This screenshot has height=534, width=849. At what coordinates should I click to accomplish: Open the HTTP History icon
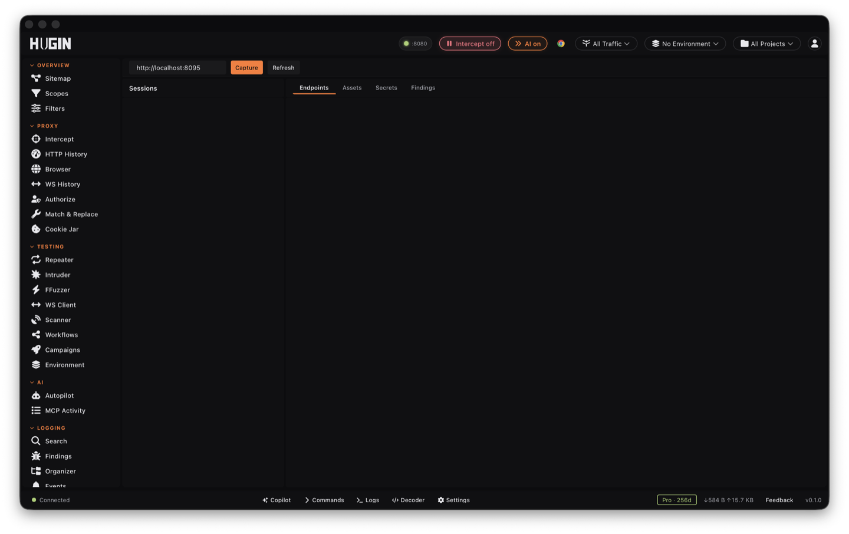coord(36,154)
